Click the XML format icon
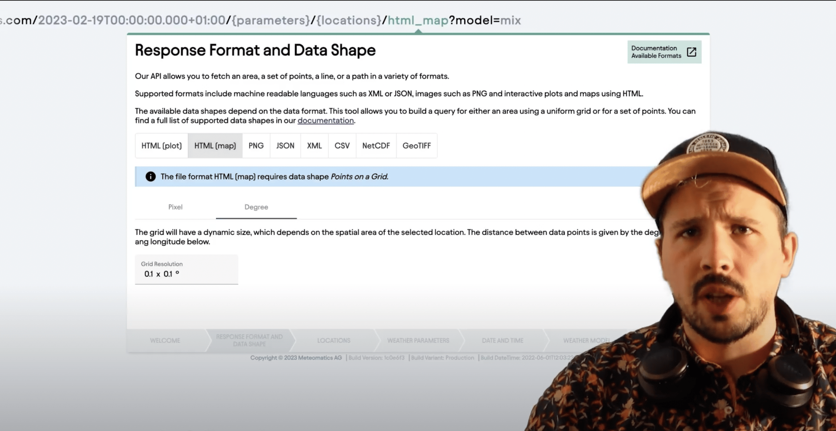This screenshot has width=836, height=431. pos(314,146)
